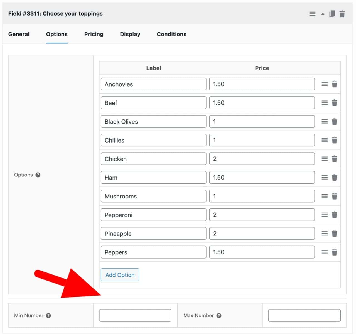This screenshot has height=334, width=356.
Task: Add a new topping with Add Option
Action: 120,275
